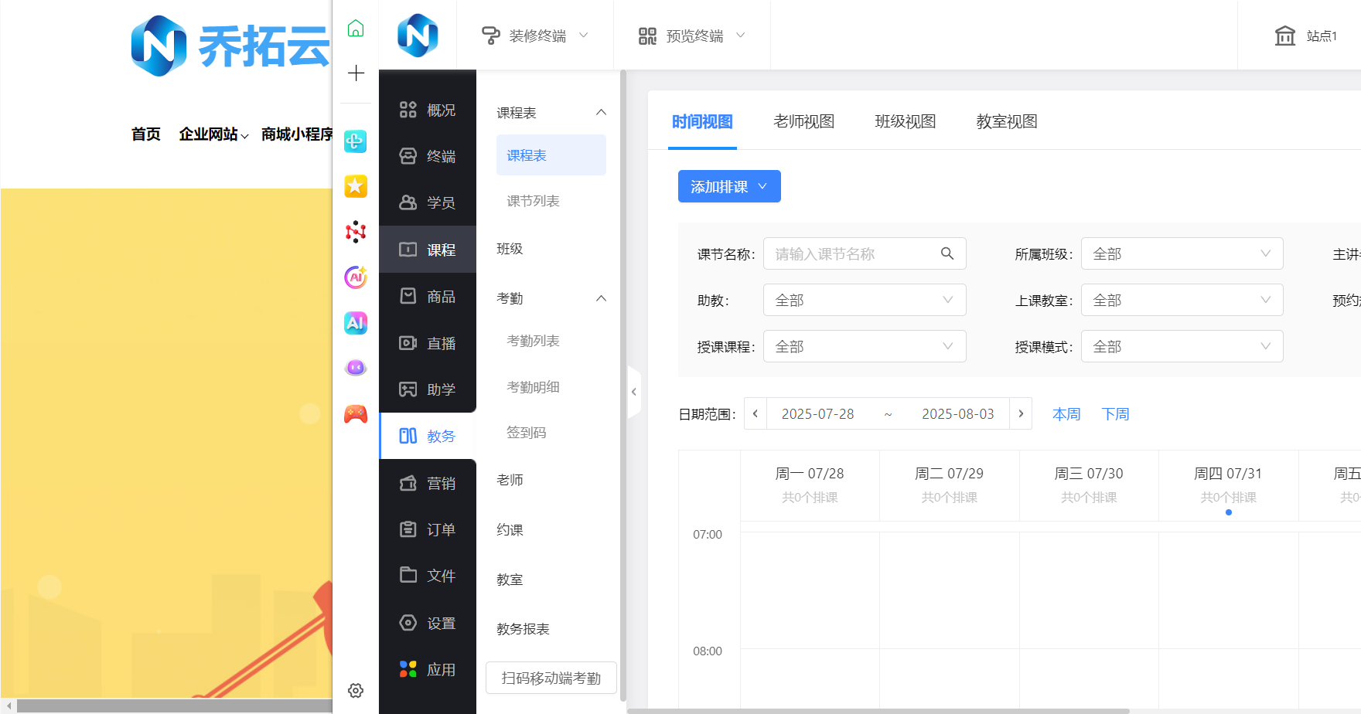Go to 应用 in the dark menu

(428, 669)
